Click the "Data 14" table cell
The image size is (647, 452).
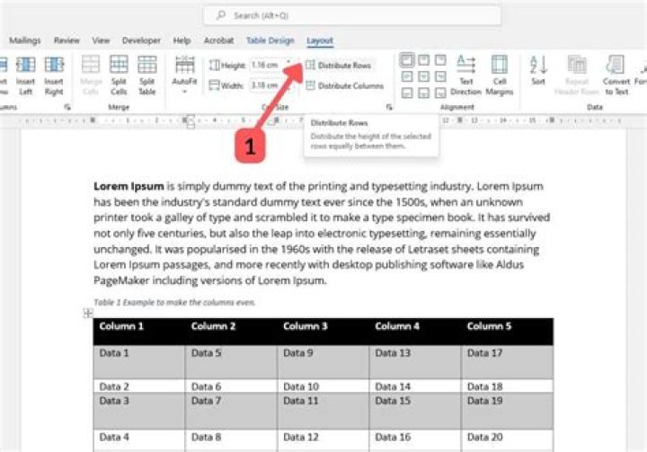415,386
